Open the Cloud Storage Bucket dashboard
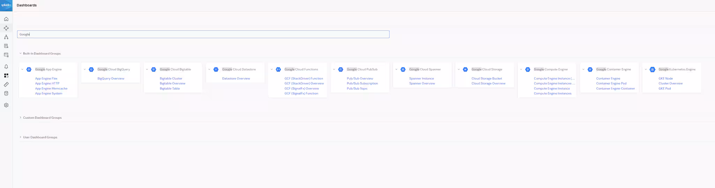 [487, 79]
